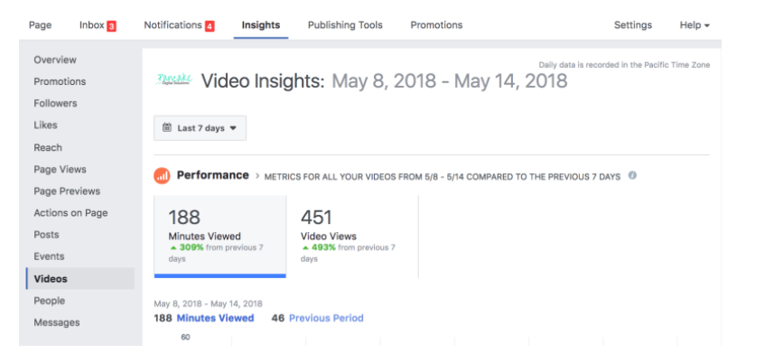The height and width of the screenshot is (363, 783).
Task: Open the Publishing Tools tab
Action: 345,25
